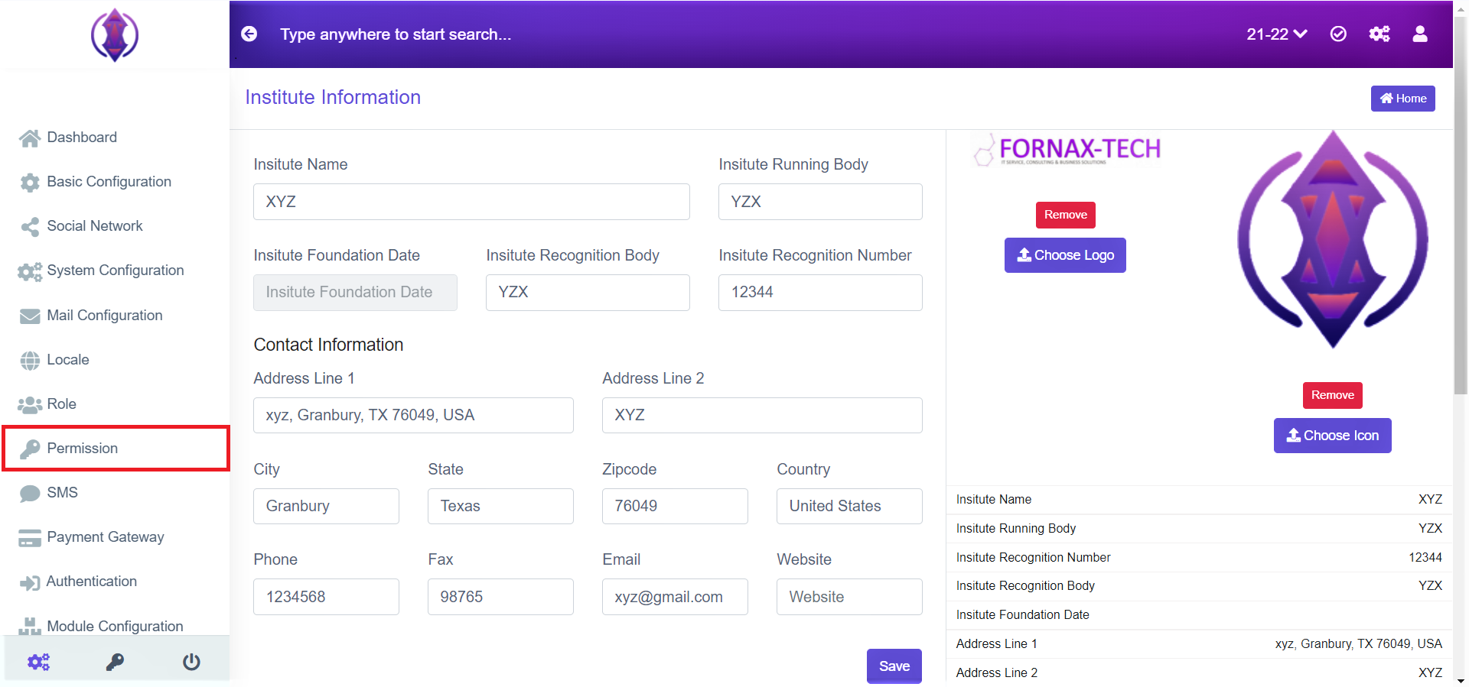This screenshot has height=687, width=1469.
Task: Click the System Configuration gears icon
Action: click(30, 271)
